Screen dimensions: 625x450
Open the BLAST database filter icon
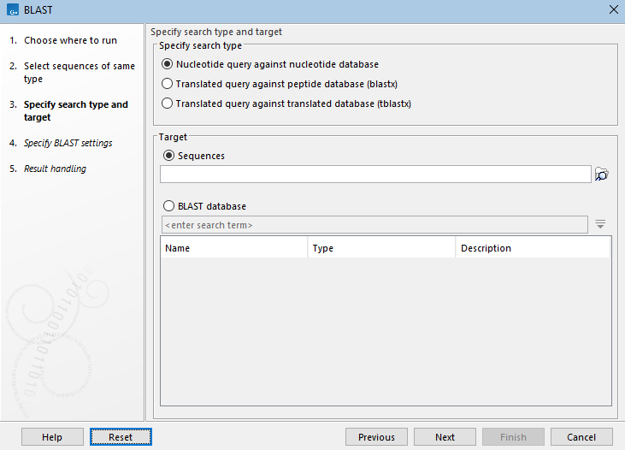(x=600, y=224)
